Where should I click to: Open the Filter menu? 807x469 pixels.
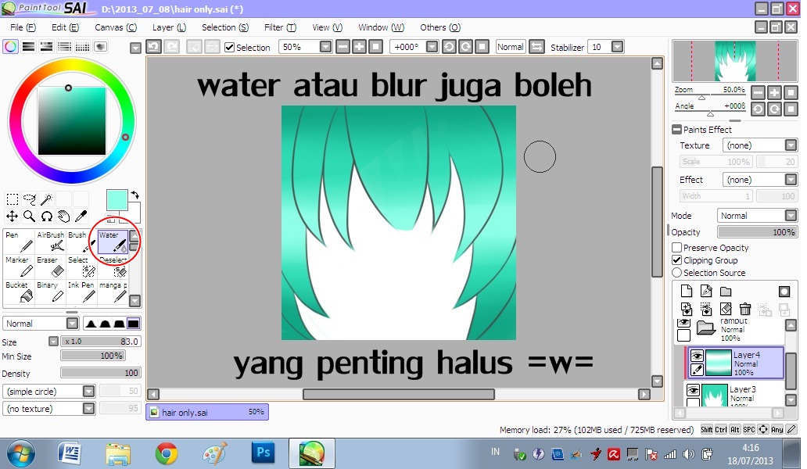280,27
